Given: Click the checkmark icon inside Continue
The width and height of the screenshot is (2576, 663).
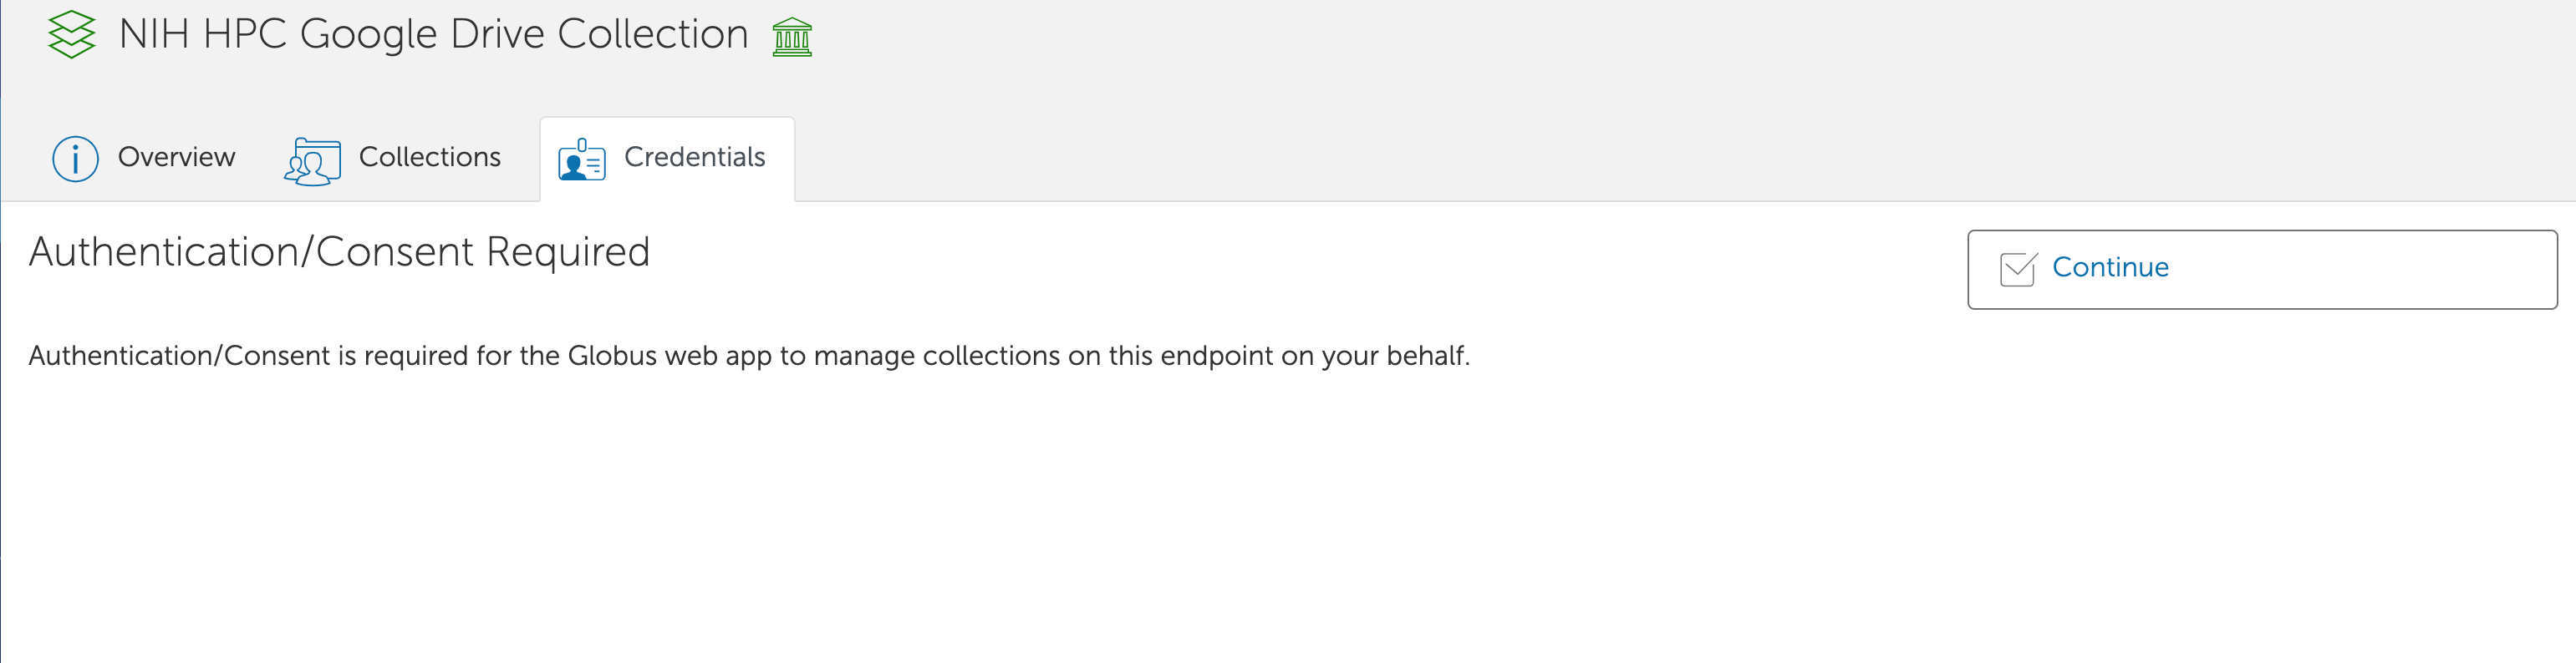Looking at the screenshot, I should click(2017, 269).
